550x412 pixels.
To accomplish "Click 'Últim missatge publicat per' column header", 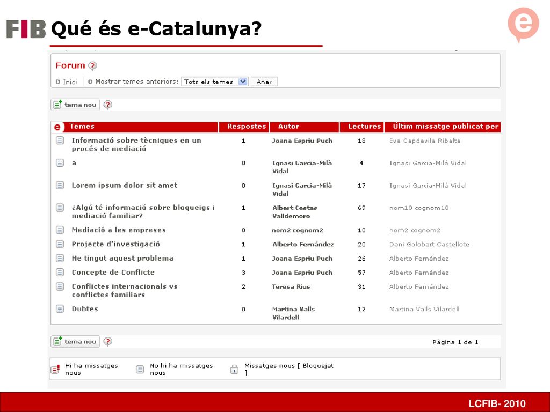I will [445, 127].
